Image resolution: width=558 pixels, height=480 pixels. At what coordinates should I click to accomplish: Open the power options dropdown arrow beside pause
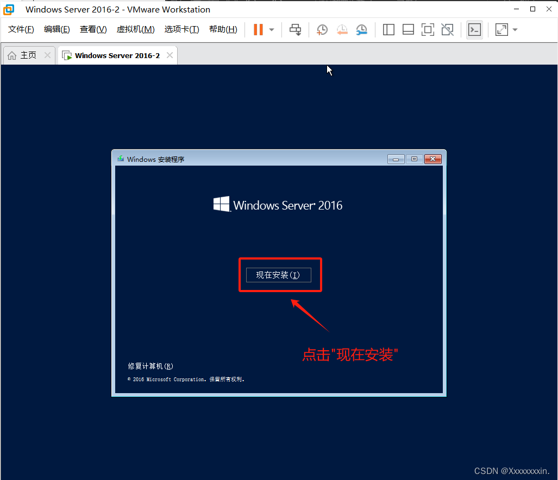272,30
